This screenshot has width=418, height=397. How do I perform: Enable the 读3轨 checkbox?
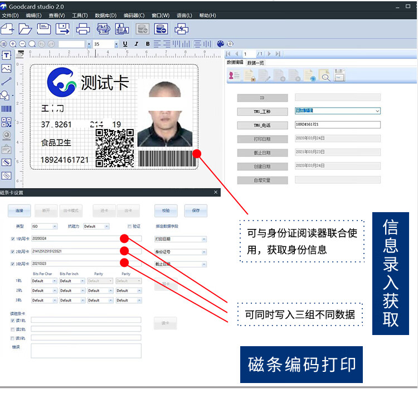(x=12, y=338)
